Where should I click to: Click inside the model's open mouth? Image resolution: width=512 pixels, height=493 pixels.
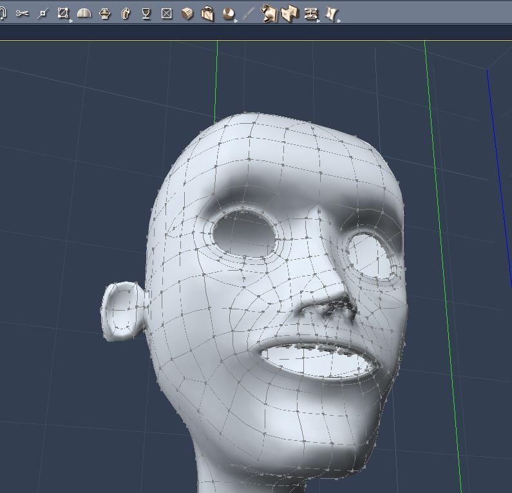pyautogui.click(x=316, y=361)
